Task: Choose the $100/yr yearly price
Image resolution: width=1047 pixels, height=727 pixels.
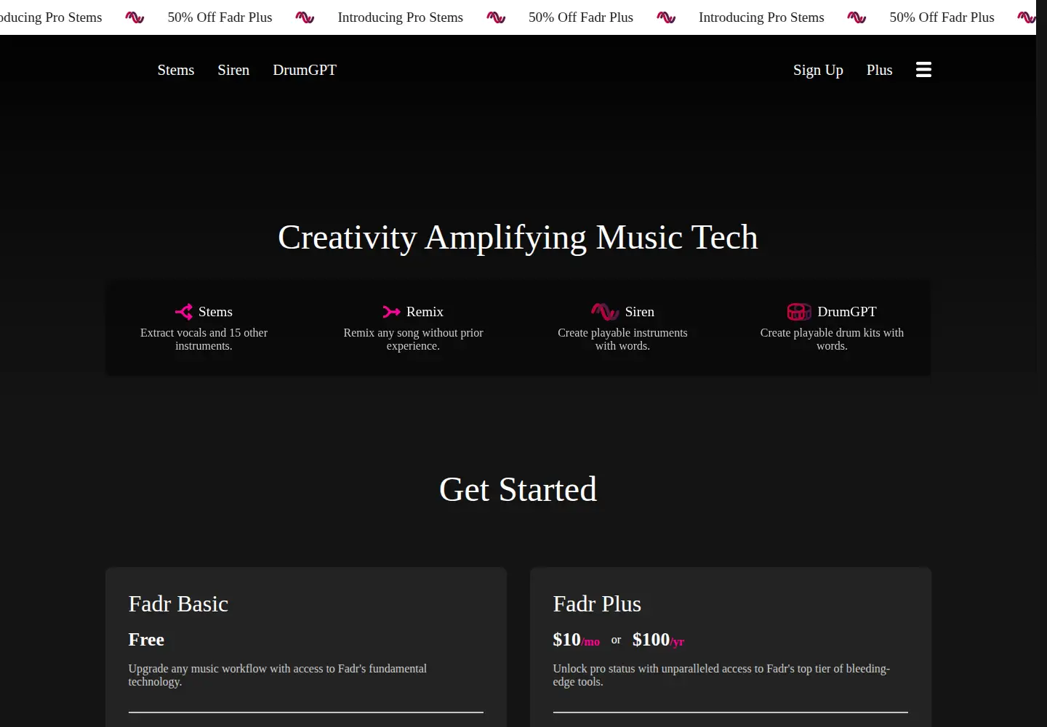Action: pyautogui.click(x=659, y=640)
